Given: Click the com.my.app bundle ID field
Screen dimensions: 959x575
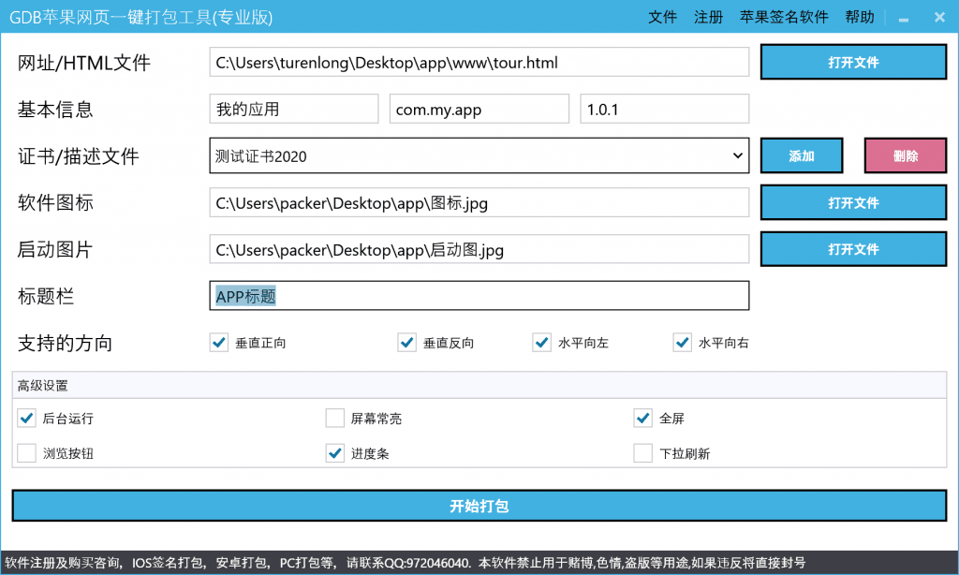Looking at the screenshot, I should point(479,110).
